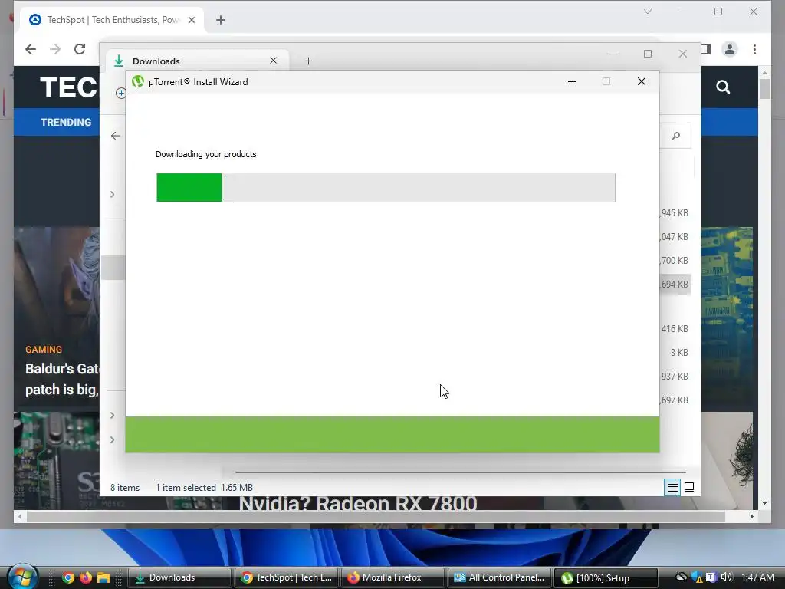Click the Chrome forward arrow
Image resolution: width=785 pixels, height=589 pixels.
[x=55, y=49]
